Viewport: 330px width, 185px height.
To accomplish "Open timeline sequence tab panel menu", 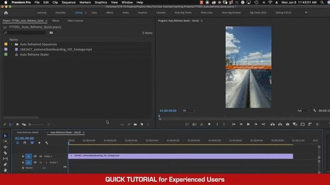I will [x=84, y=133].
